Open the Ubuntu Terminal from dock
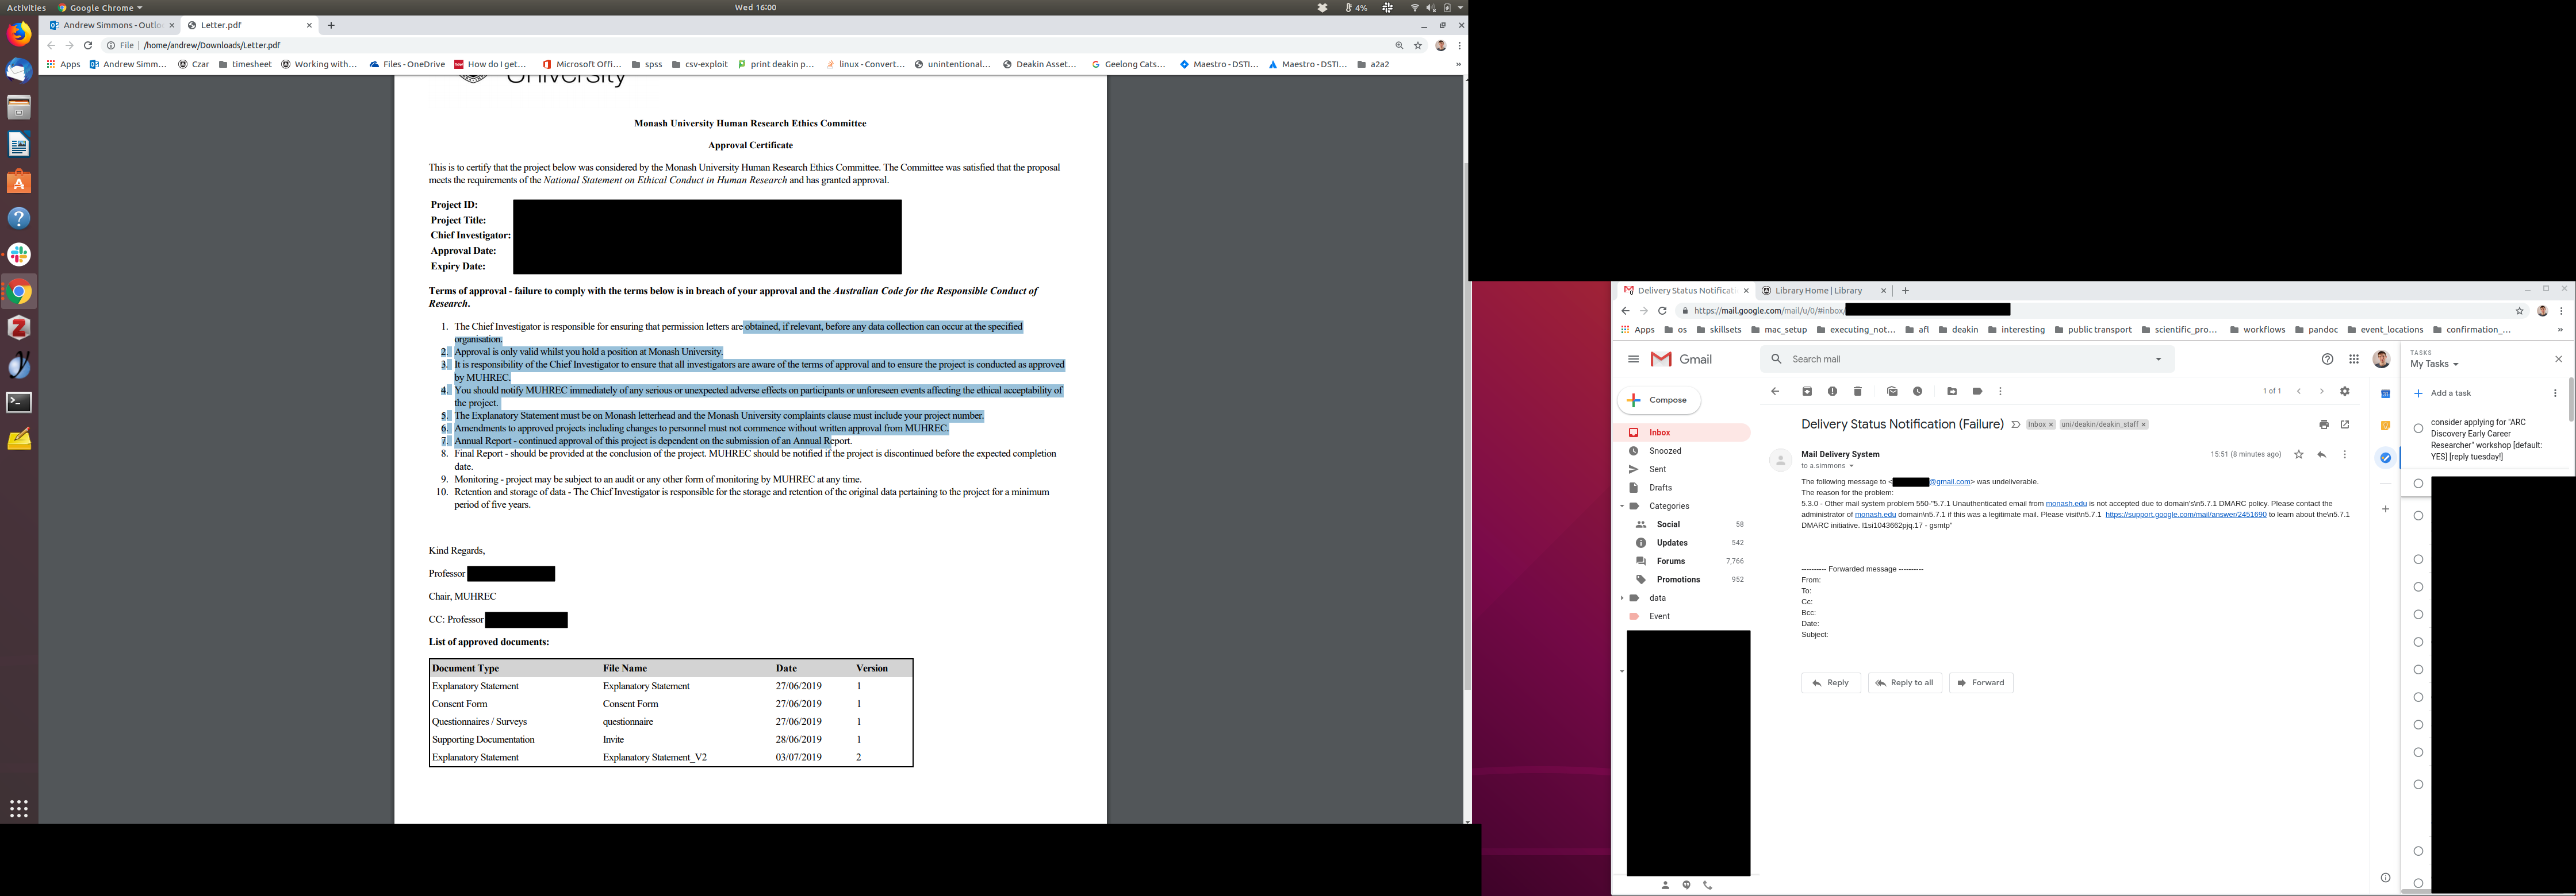 point(19,403)
